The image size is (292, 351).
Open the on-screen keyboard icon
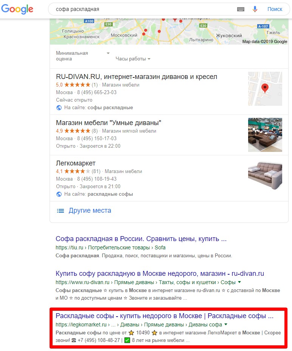241,9
